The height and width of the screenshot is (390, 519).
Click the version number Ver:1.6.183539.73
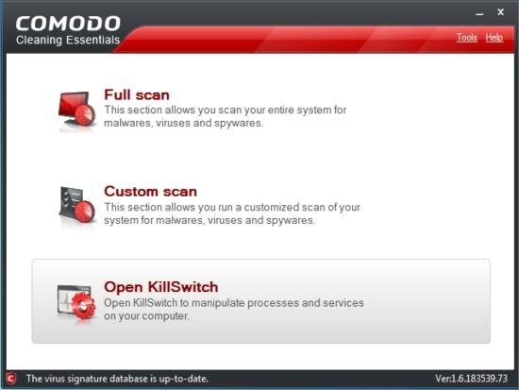tap(471, 379)
